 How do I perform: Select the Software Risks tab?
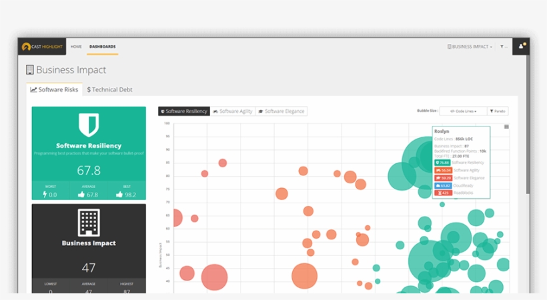[54, 89]
